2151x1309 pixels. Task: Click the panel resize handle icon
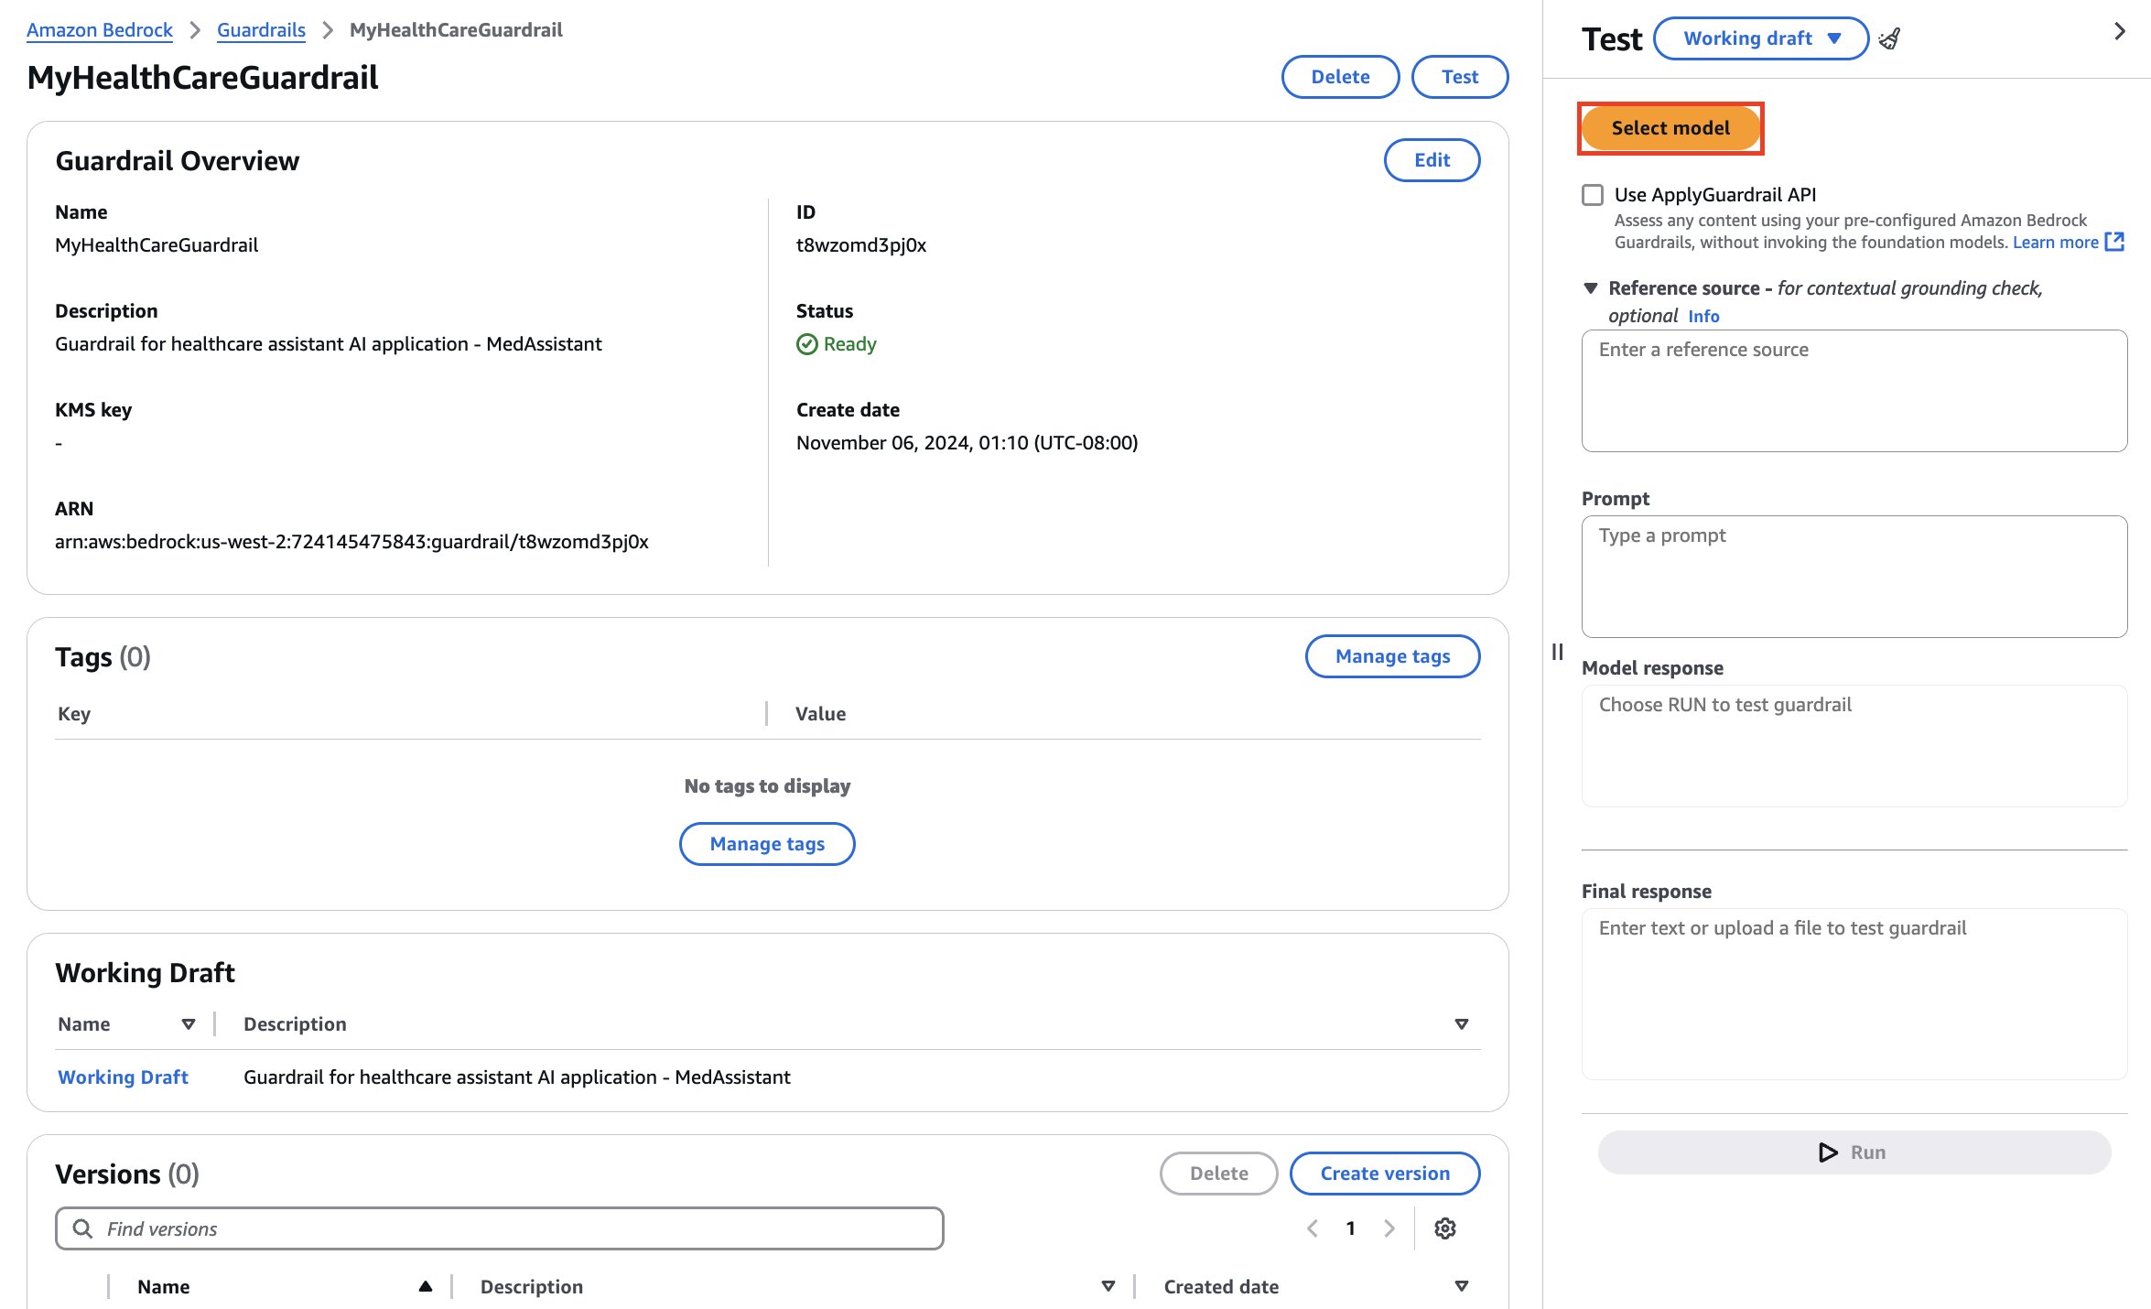(1557, 652)
